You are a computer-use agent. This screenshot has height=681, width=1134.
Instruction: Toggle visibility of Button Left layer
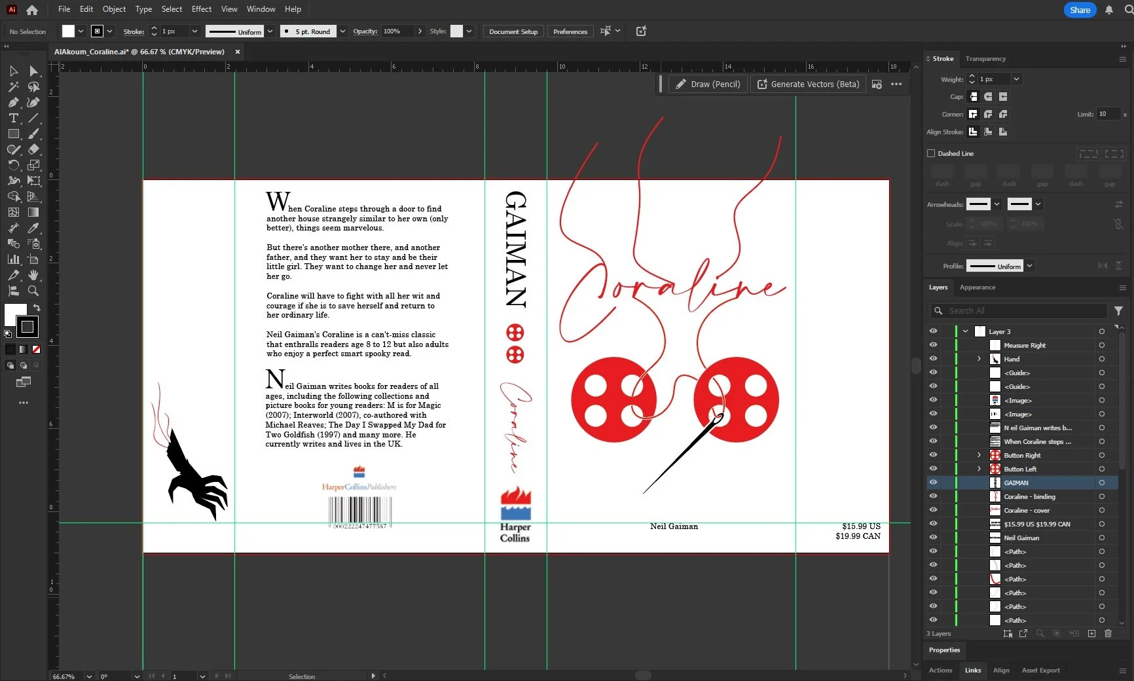tap(933, 469)
